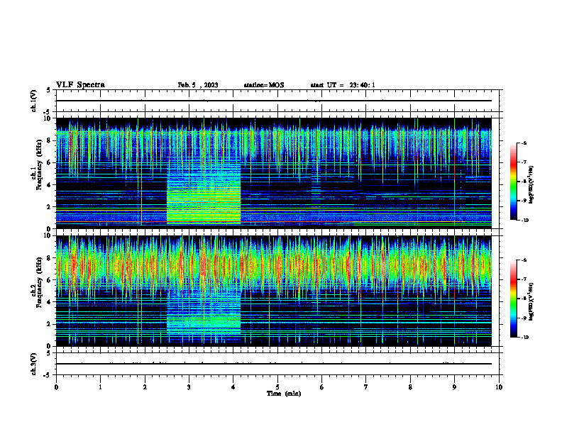Viewport: 562px width, 434px height.
Task: Click the "station=MOS" header label
Action: (264, 85)
